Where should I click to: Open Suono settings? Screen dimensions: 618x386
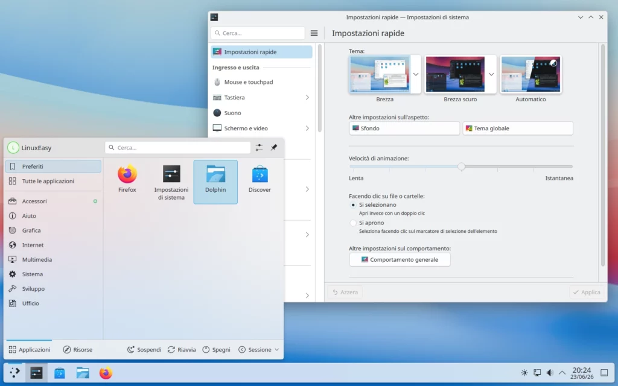[x=262, y=113]
